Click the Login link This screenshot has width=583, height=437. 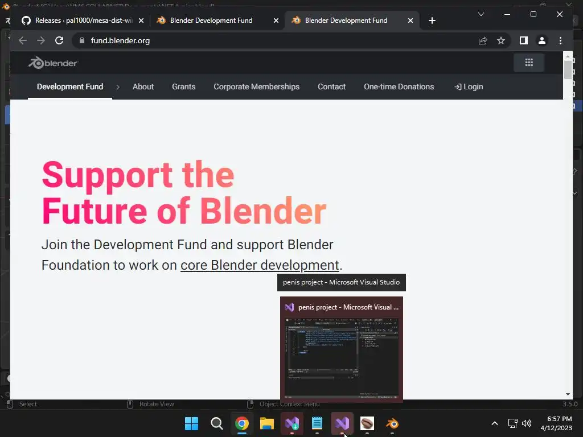pos(469,86)
